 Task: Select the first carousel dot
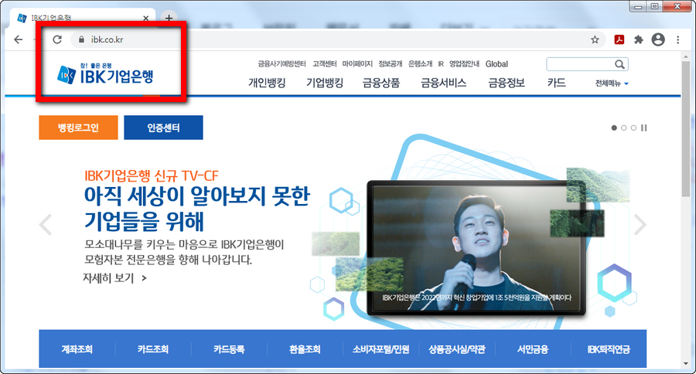click(614, 127)
